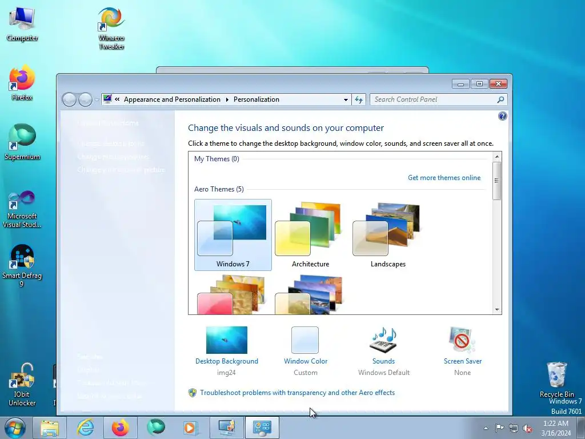Open the Screen Saver settings link
The height and width of the screenshot is (439, 585).
click(x=463, y=361)
